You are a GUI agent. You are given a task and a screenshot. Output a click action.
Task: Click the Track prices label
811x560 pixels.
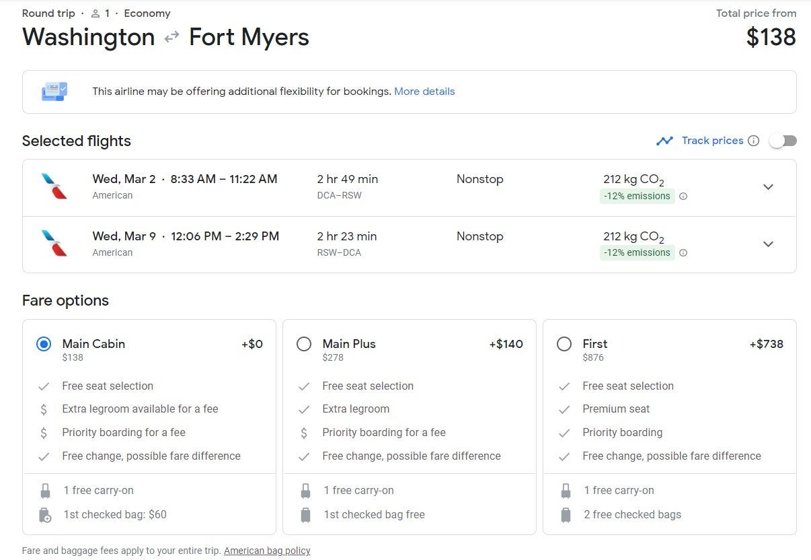[712, 141]
